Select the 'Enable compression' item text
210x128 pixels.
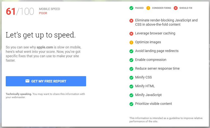click(x=151, y=60)
